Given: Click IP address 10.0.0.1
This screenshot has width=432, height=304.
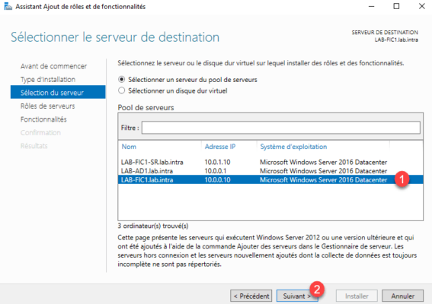Looking at the screenshot, I should [x=215, y=171].
